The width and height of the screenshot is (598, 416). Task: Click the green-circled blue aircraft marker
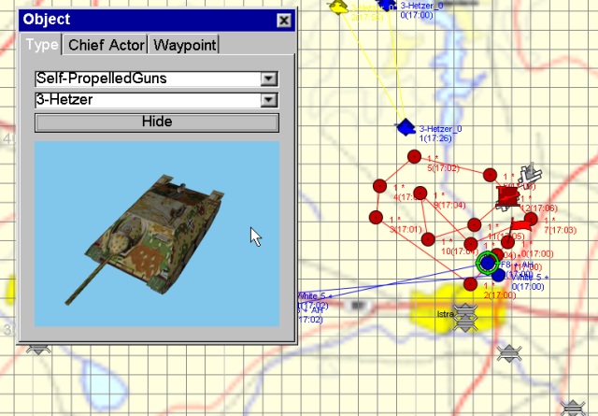[x=487, y=264]
